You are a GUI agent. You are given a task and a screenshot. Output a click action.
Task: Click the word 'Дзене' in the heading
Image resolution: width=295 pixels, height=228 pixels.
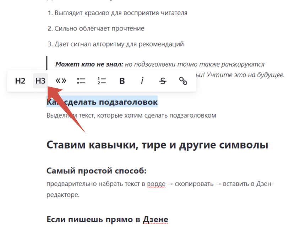pyautogui.click(x=156, y=219)
